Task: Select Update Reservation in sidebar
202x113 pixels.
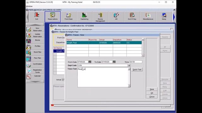Action: pyautogui.click(x=35, y=35)
